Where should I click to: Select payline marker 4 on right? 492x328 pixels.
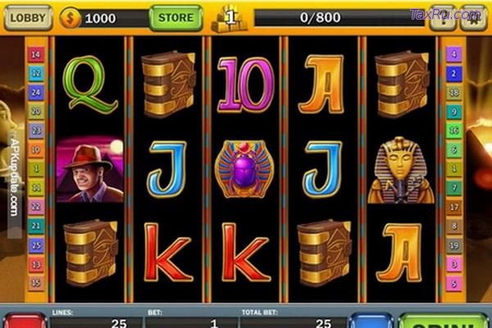[453, 54]
